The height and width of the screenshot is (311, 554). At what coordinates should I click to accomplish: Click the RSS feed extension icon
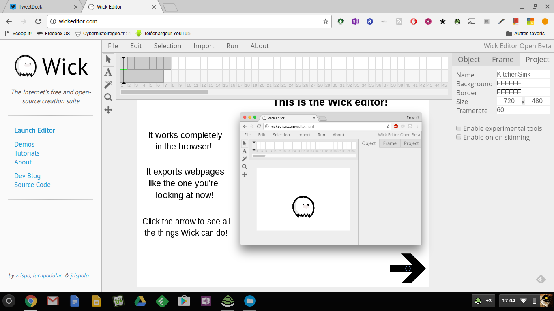tap(399, 21)
